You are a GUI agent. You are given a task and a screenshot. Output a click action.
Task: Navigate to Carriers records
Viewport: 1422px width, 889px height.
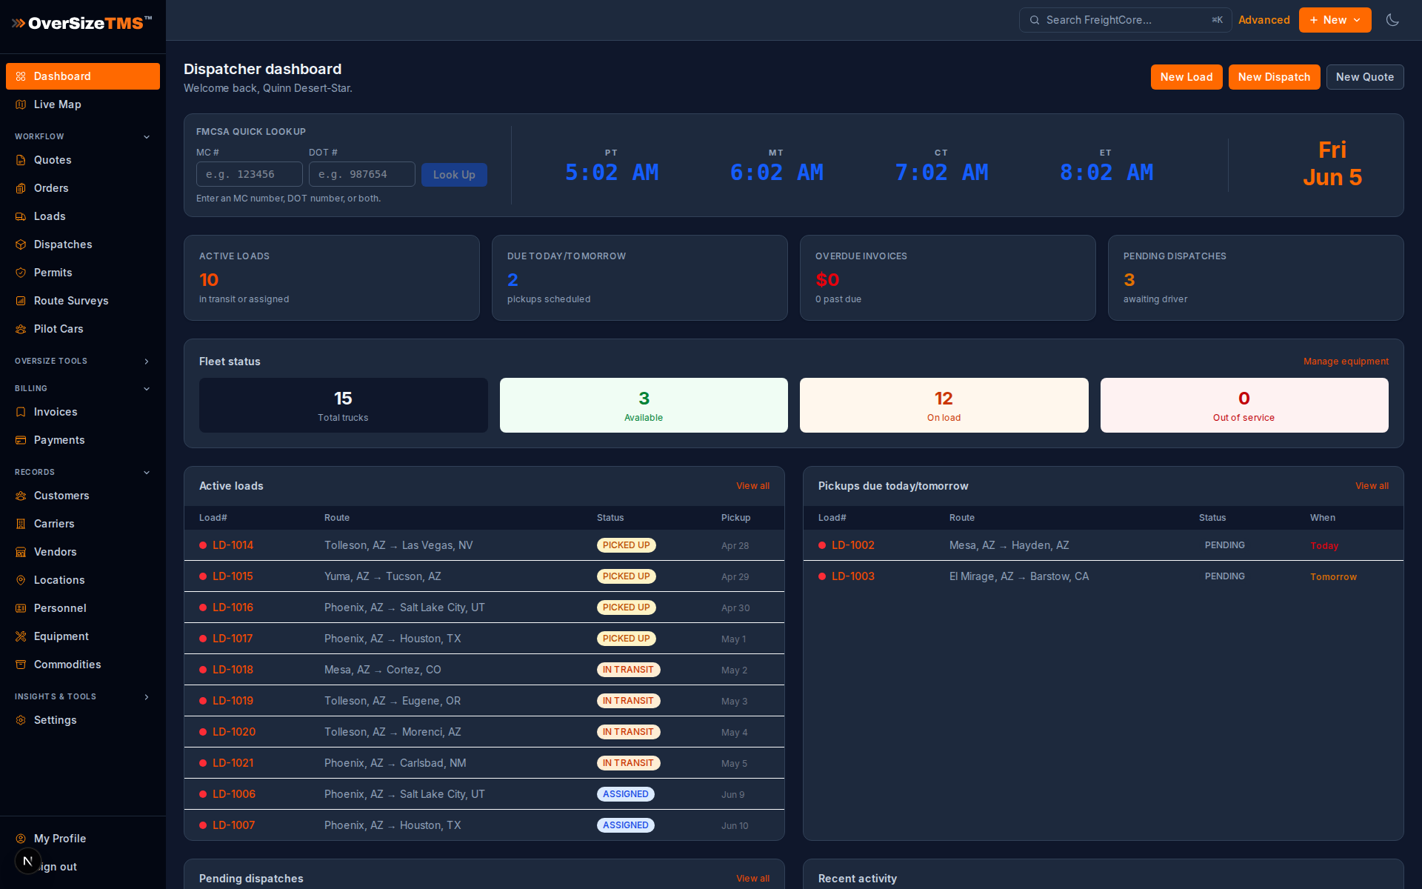tap(83, 524)
